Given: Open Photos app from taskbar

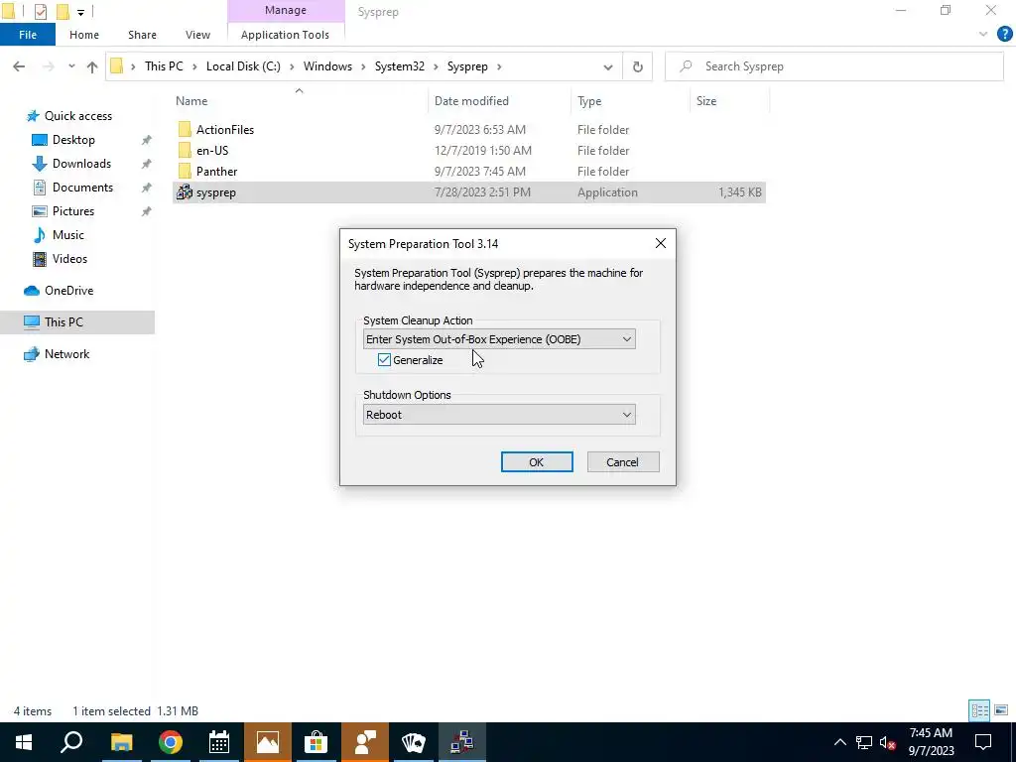Looking at the screenshot, I should coord(268,742).
